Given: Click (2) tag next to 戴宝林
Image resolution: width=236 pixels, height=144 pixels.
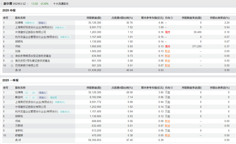Looking at the screenshot, I should [34, 97].
